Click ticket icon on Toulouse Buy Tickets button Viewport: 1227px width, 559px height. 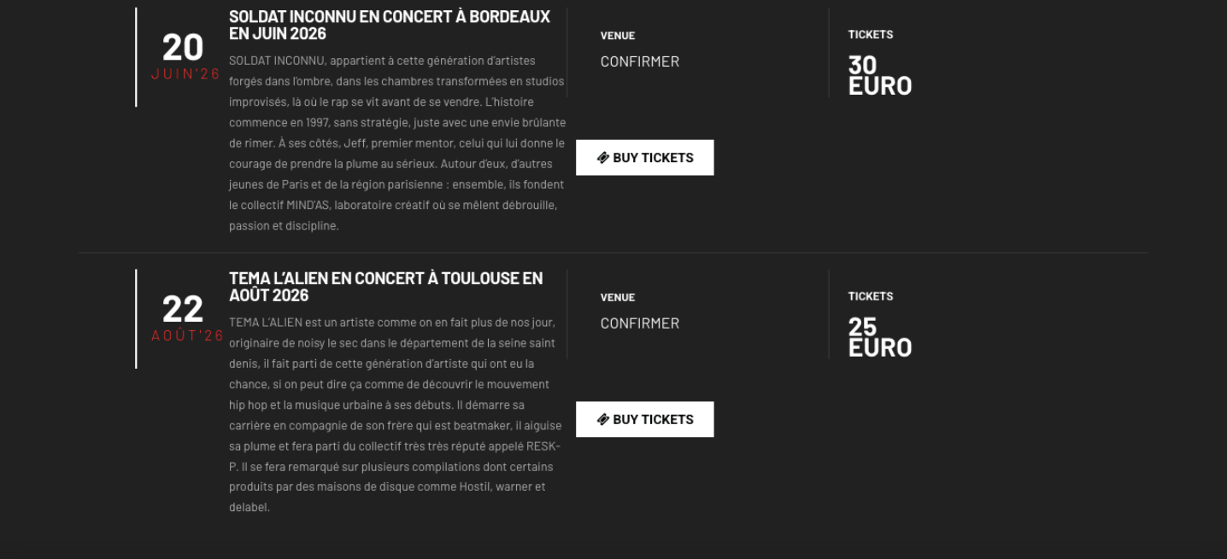point(603,420)
